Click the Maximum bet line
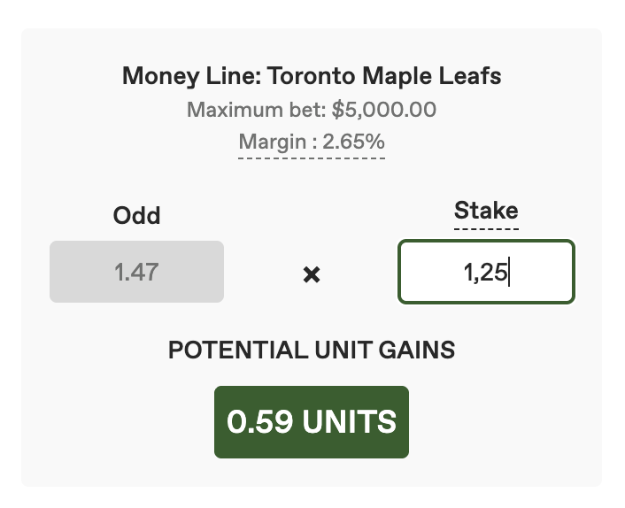The width and height of the screenshot is (625, 508). coord(312,110)
